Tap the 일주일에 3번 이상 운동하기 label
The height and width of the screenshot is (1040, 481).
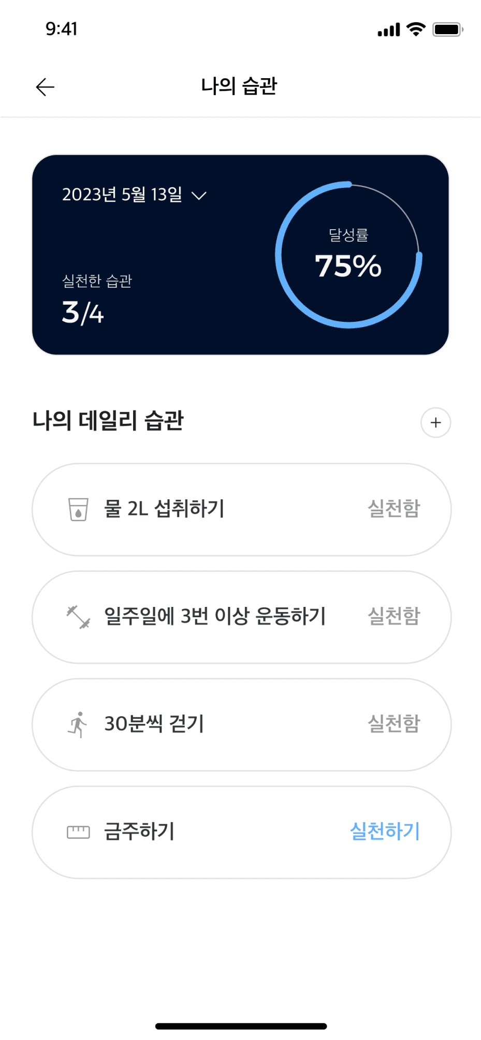pyautogui.click(x=215, y=616)
